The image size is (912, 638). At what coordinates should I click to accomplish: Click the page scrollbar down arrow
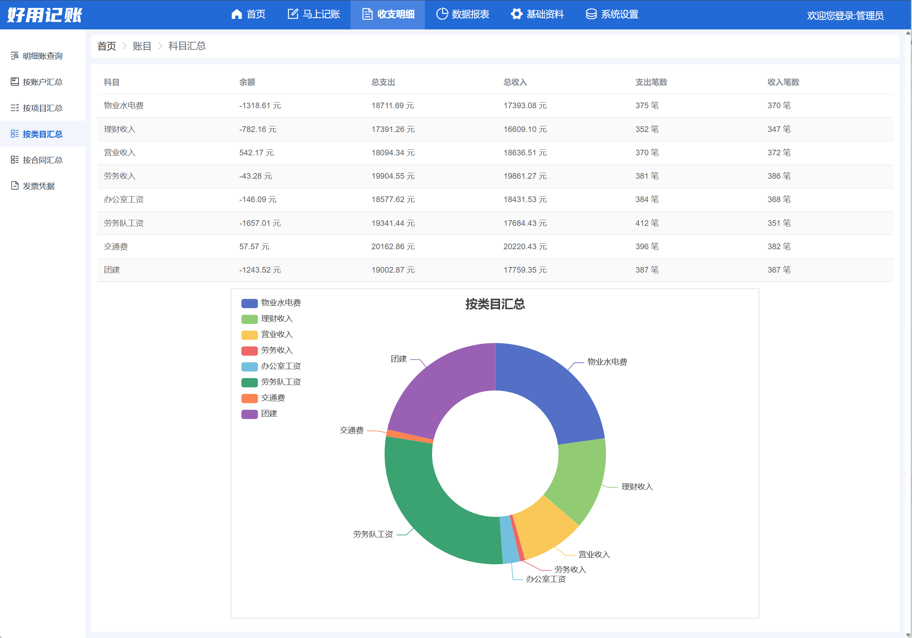(x=908, y=635)
